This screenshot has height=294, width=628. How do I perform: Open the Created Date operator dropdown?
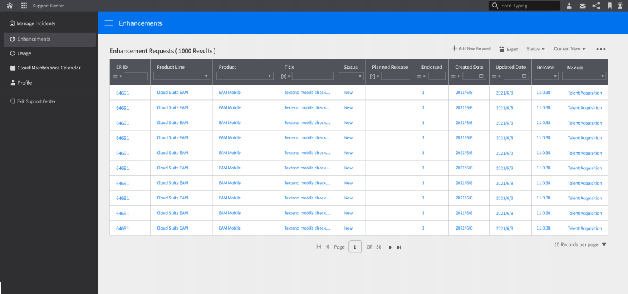pos(456,77)
